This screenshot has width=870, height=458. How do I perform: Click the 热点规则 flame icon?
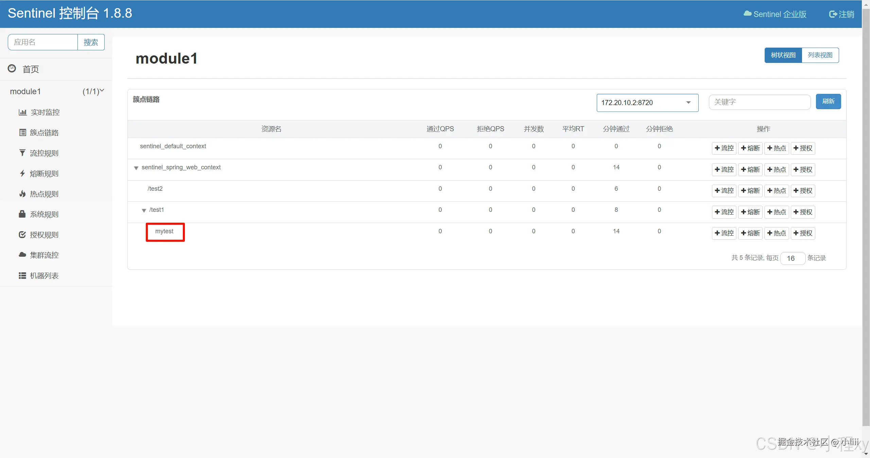click(x=22, y=194)
